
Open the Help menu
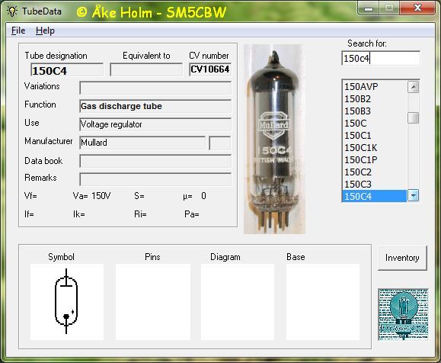point(45,31)
